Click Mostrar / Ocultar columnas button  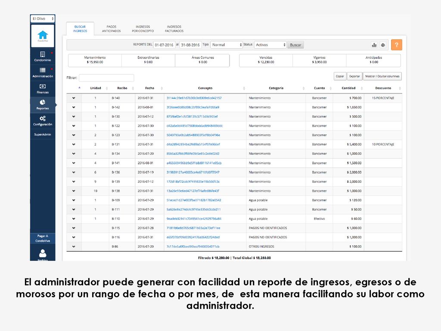tap(382, 76)
